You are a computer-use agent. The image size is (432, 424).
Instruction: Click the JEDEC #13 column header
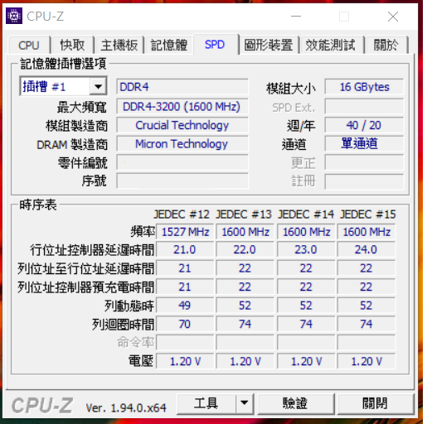(244, 214)
